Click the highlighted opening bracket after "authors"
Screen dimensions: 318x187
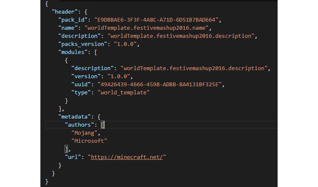tap(103, 125)
